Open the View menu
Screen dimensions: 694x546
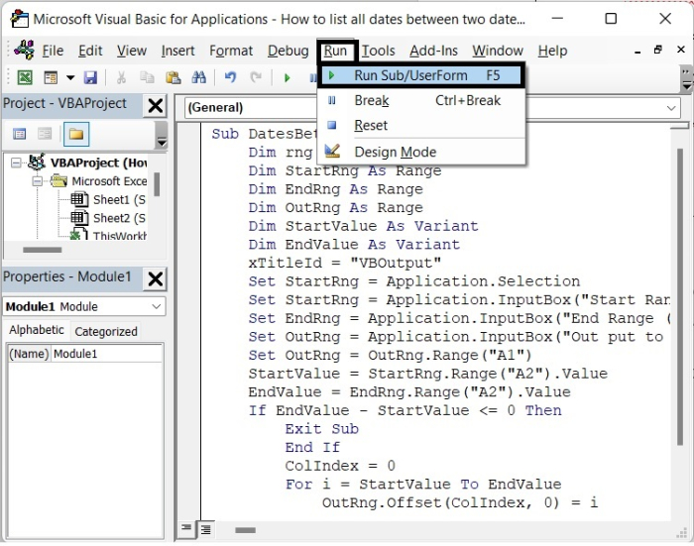tap(132, 51)
